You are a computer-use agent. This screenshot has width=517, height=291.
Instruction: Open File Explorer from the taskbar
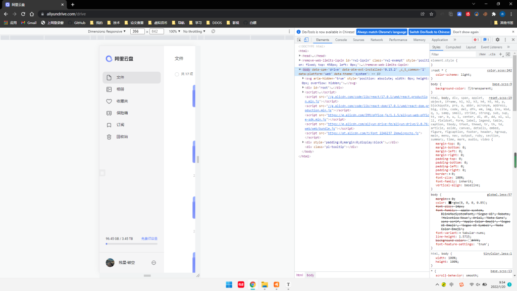coord(265,284)
